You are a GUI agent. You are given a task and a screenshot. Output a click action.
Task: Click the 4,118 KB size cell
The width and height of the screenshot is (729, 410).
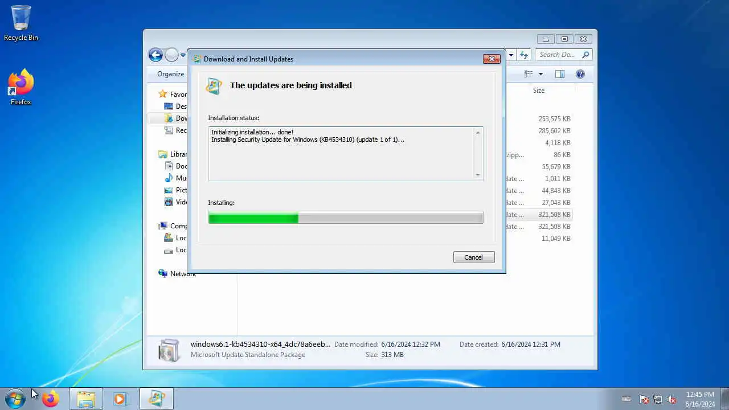(558, 143)
